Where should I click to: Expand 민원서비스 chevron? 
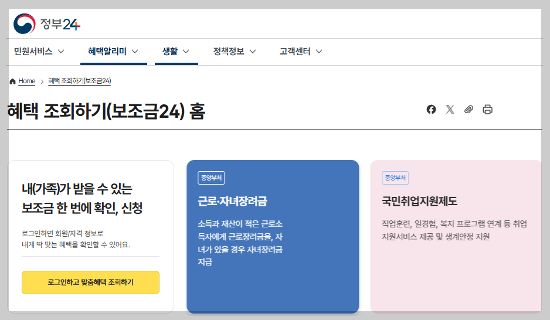point(61,52)
